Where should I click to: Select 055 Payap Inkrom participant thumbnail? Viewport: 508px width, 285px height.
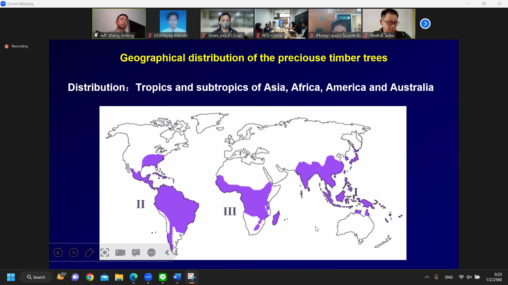[173, 23]
